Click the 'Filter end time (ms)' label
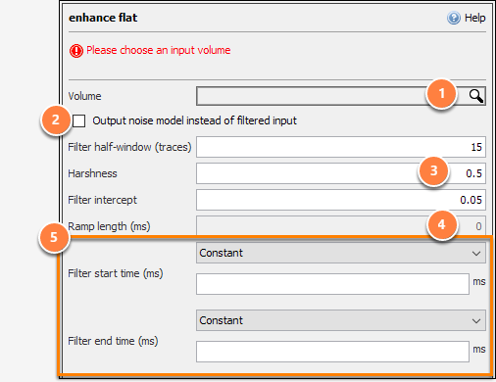This screenshot has width=496, height=382. click(x=113, y=341)
